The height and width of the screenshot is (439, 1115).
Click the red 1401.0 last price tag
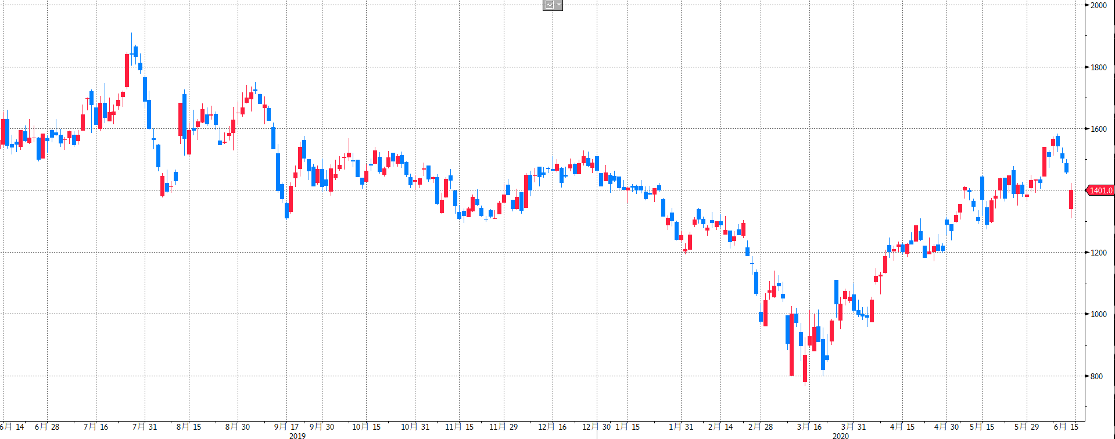[x=1100, y=190]
